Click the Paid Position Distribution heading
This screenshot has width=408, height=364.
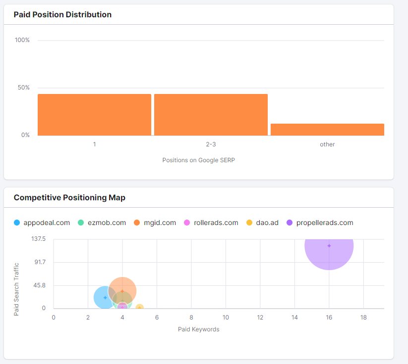tap(62, 15)
